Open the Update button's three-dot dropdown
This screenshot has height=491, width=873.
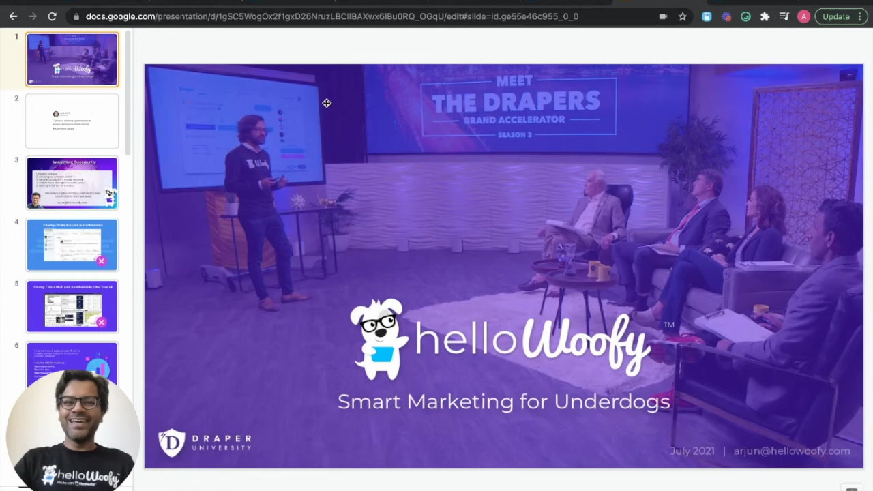tap(859, 16)
